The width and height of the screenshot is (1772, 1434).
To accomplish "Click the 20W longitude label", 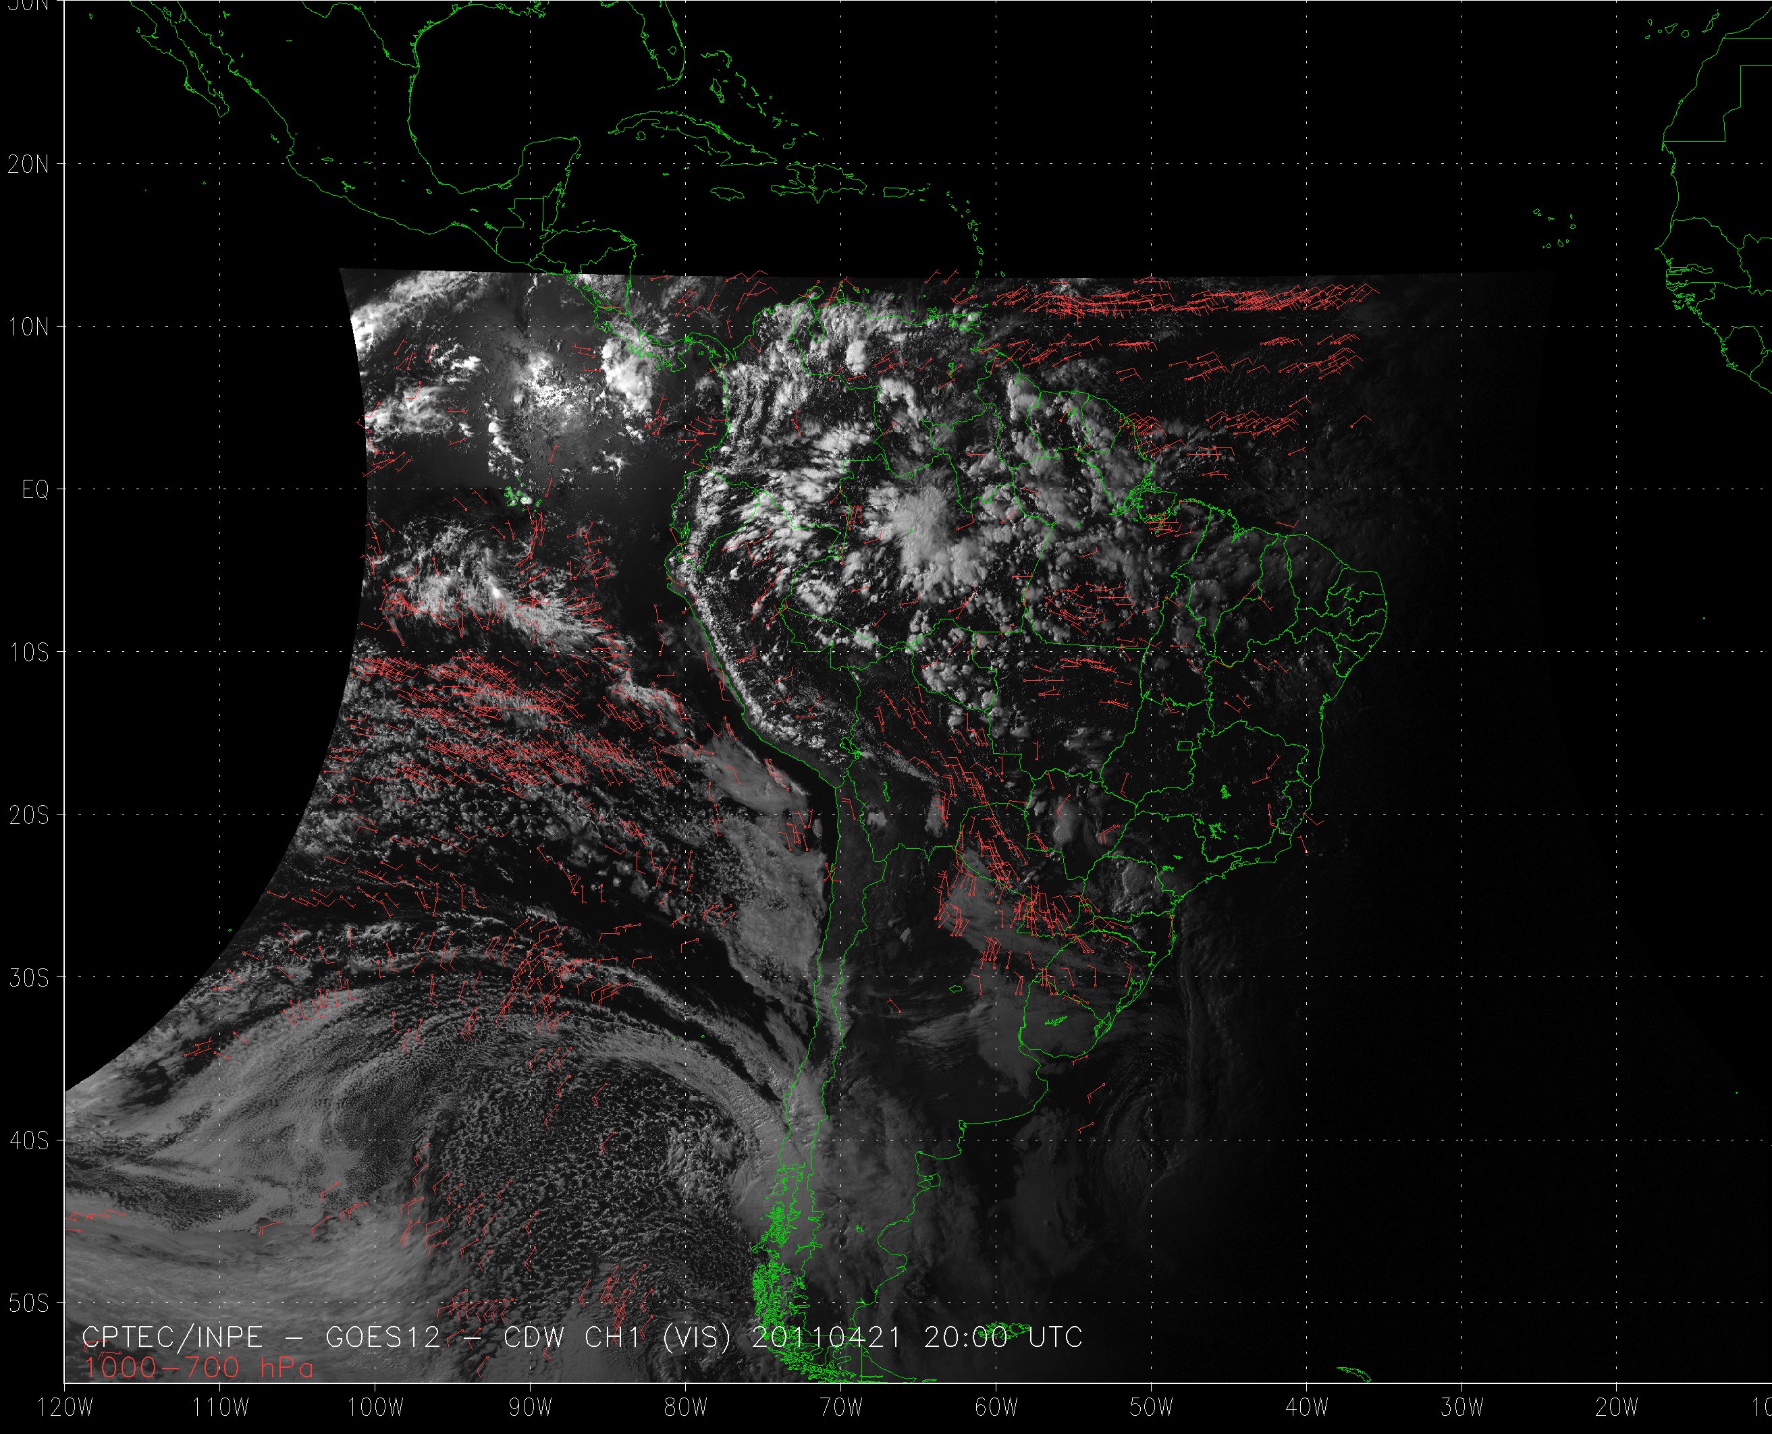I will point(1617,1408).
